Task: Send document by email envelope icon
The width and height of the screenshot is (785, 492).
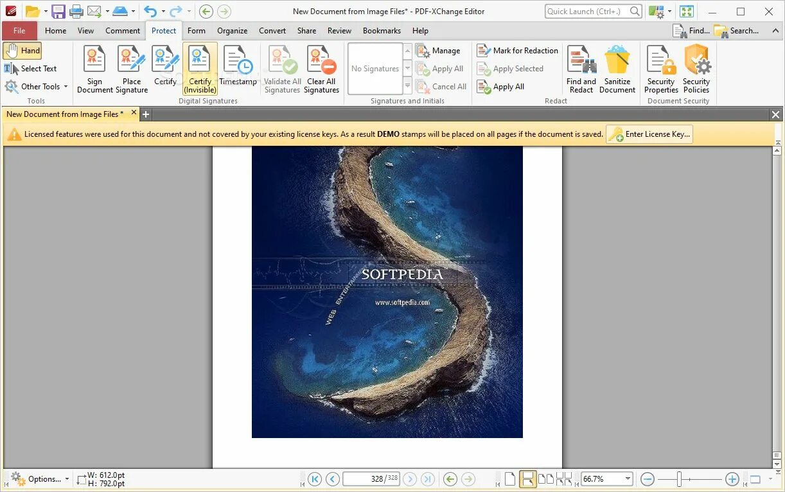Action: pos(94,11)
